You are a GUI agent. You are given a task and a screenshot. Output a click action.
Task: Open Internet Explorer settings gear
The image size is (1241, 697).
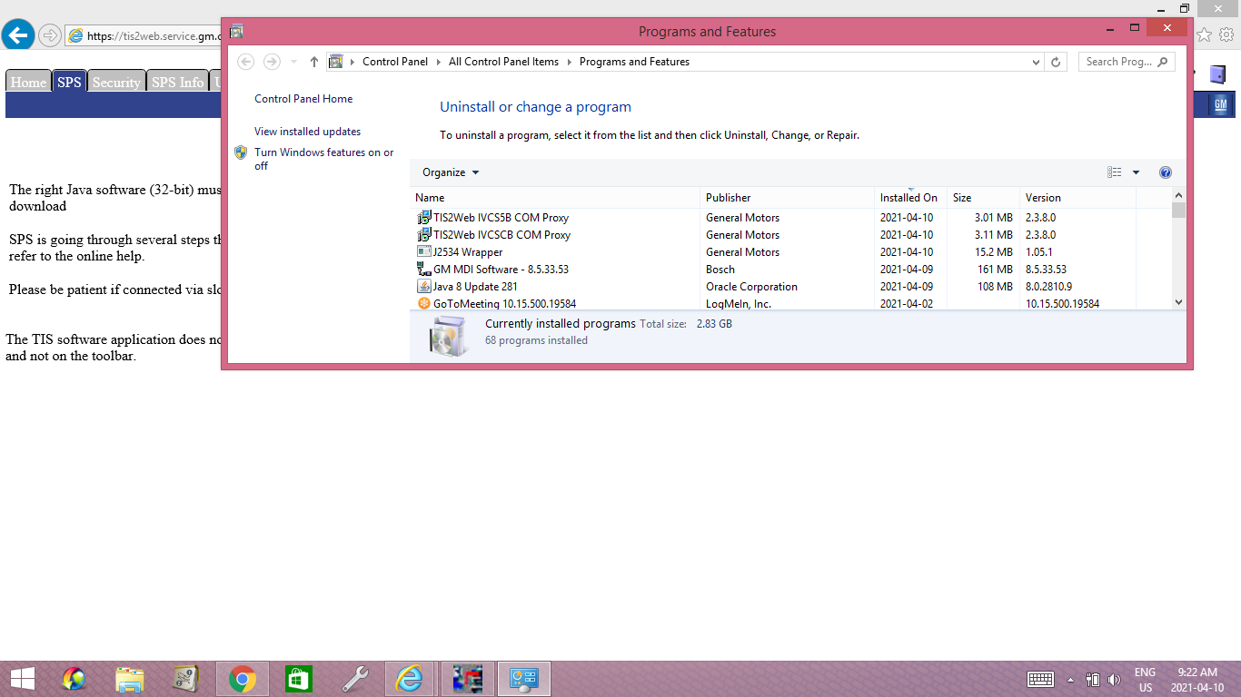(x=1226, y=34)
